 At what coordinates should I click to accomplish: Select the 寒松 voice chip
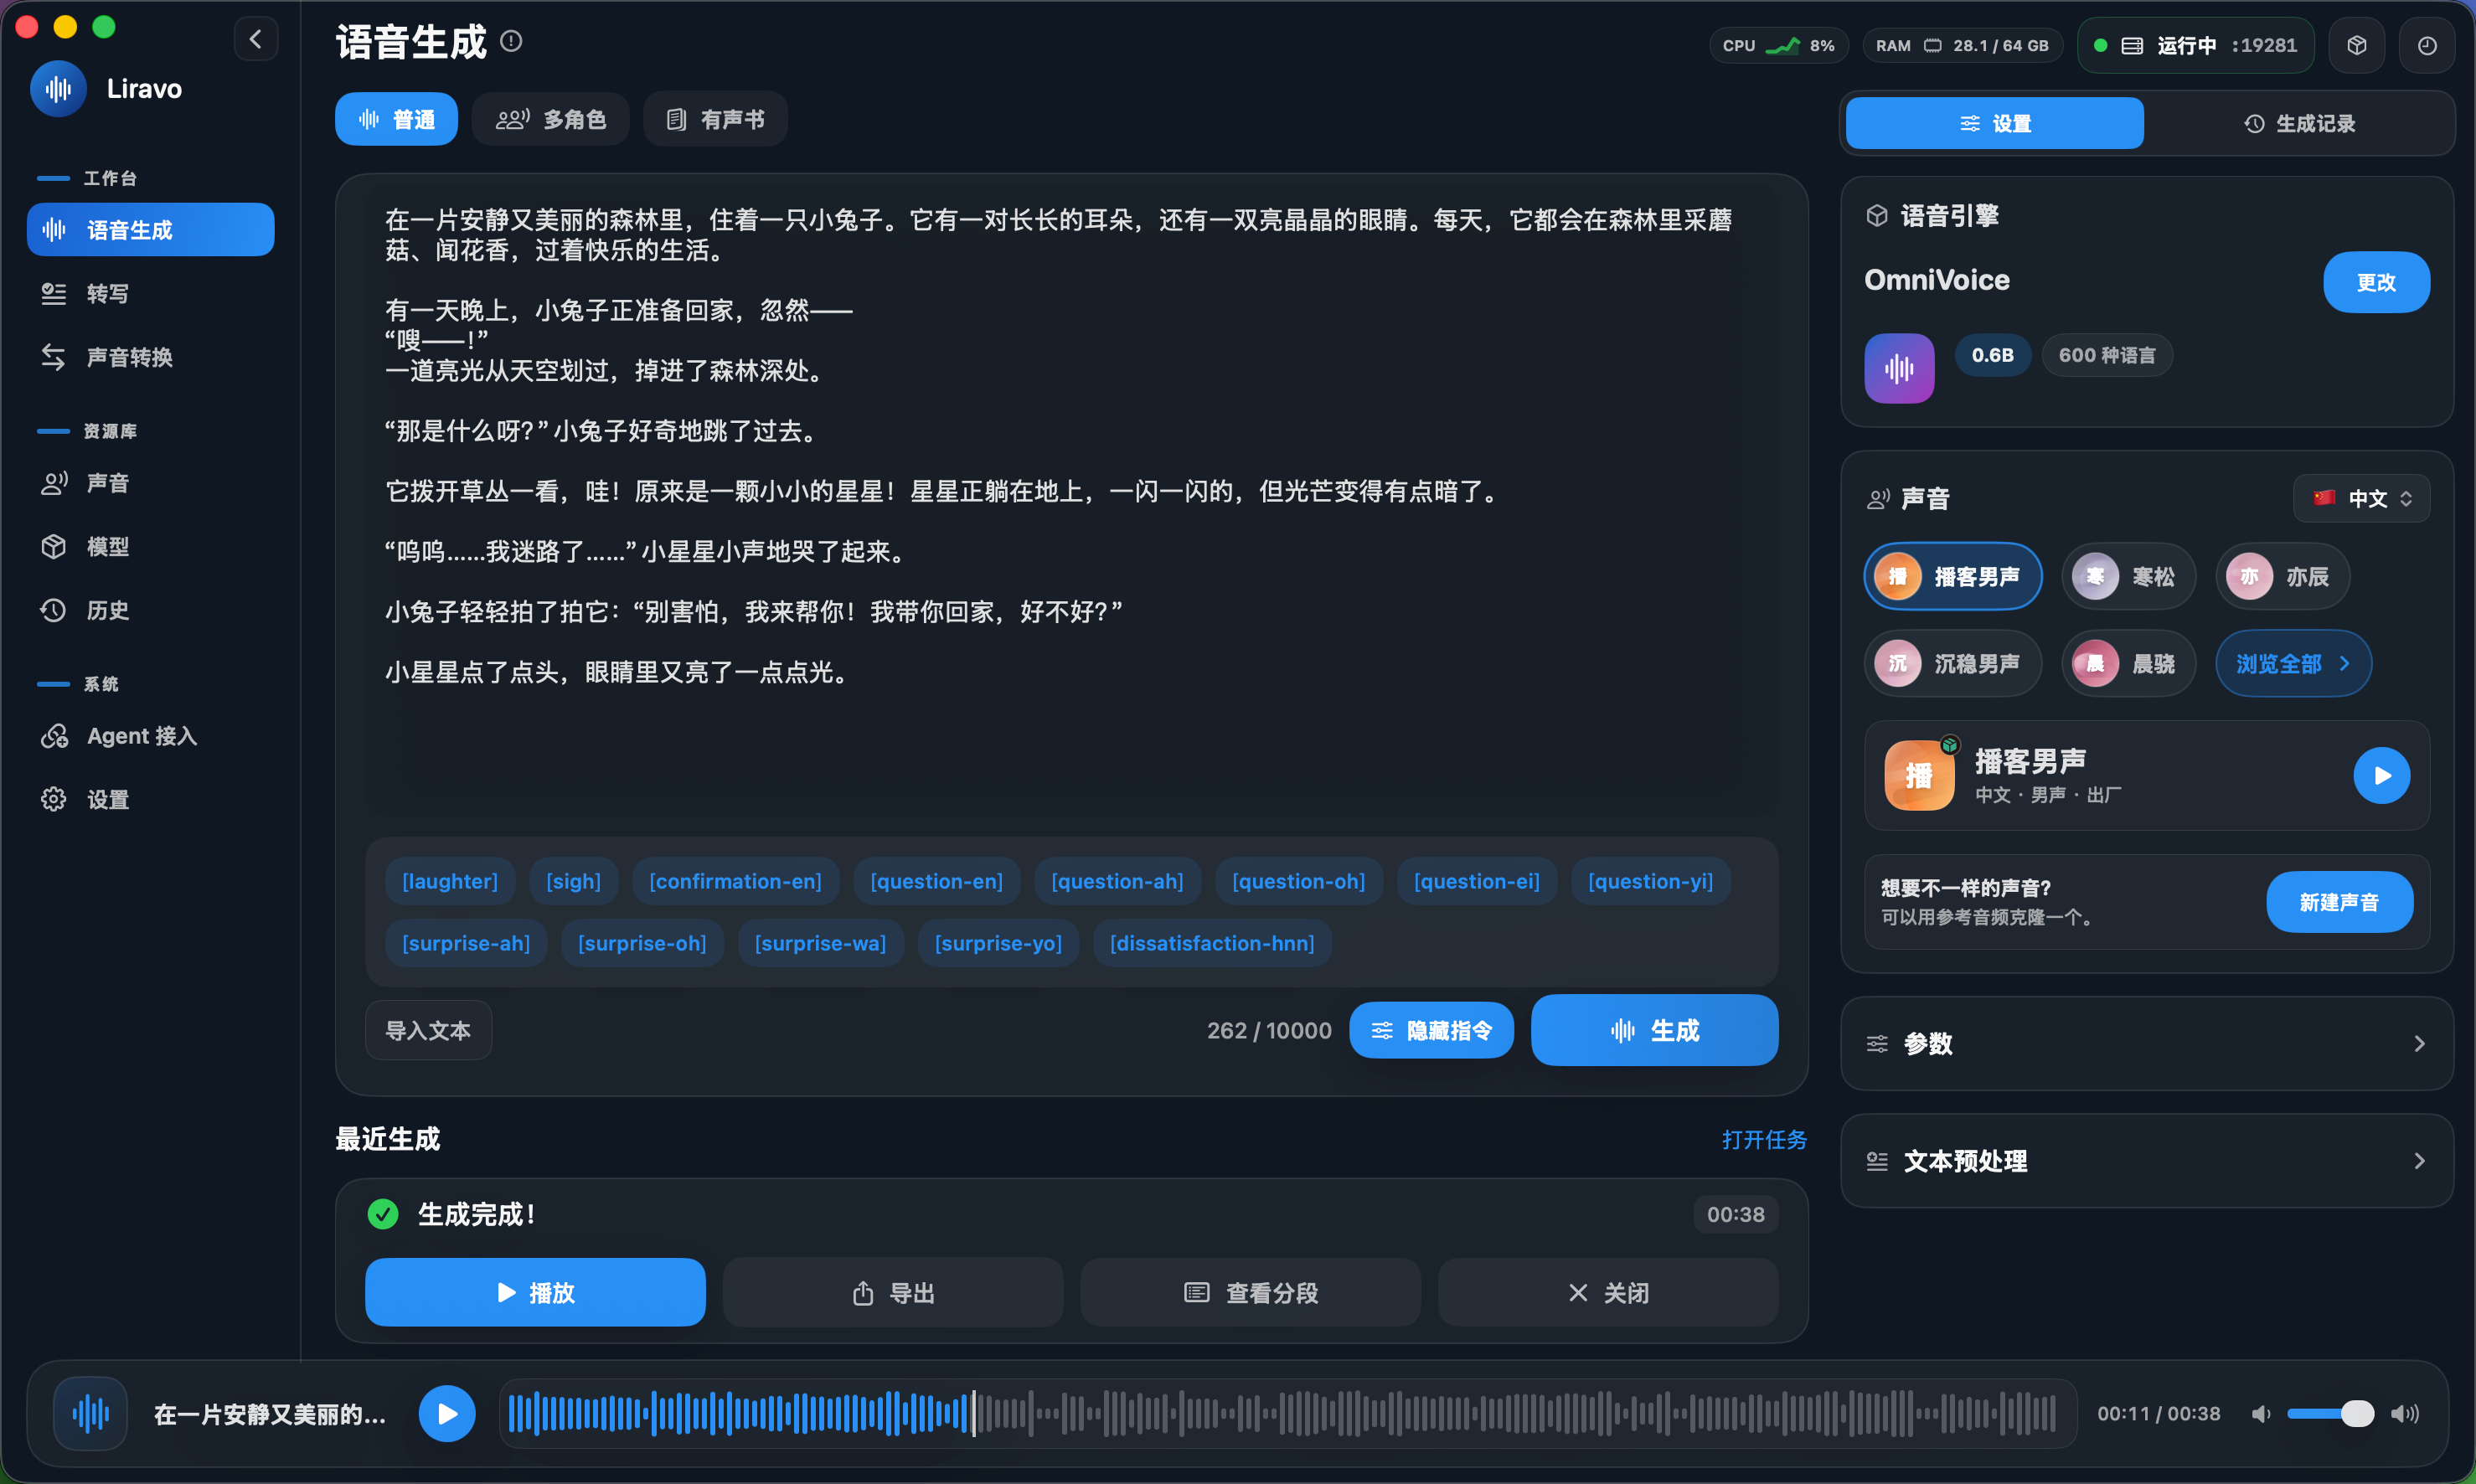pos(2128,576)
